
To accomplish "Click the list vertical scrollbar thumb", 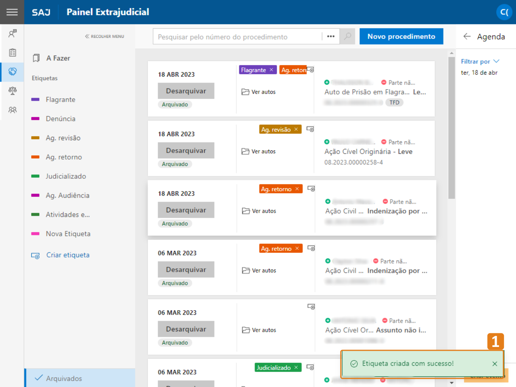I will point(451,128).
